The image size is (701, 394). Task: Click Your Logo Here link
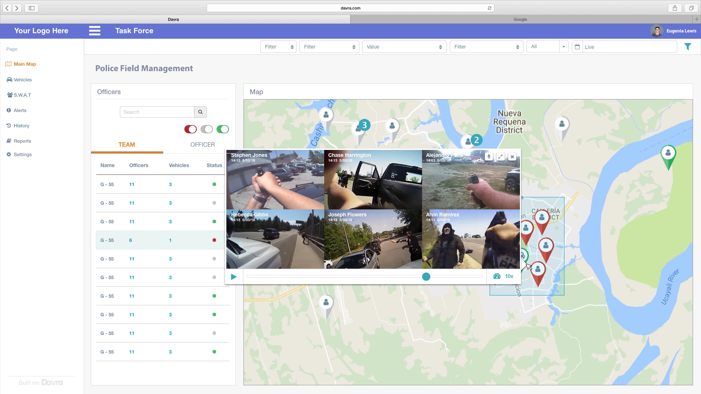click(41, 31)
